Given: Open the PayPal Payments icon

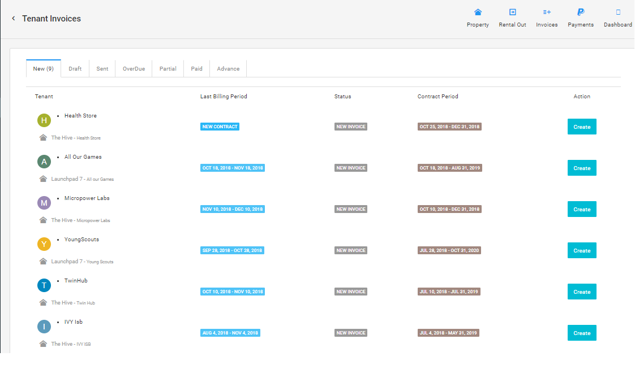Looking at the screenshot, I should (x=581, y=12).
